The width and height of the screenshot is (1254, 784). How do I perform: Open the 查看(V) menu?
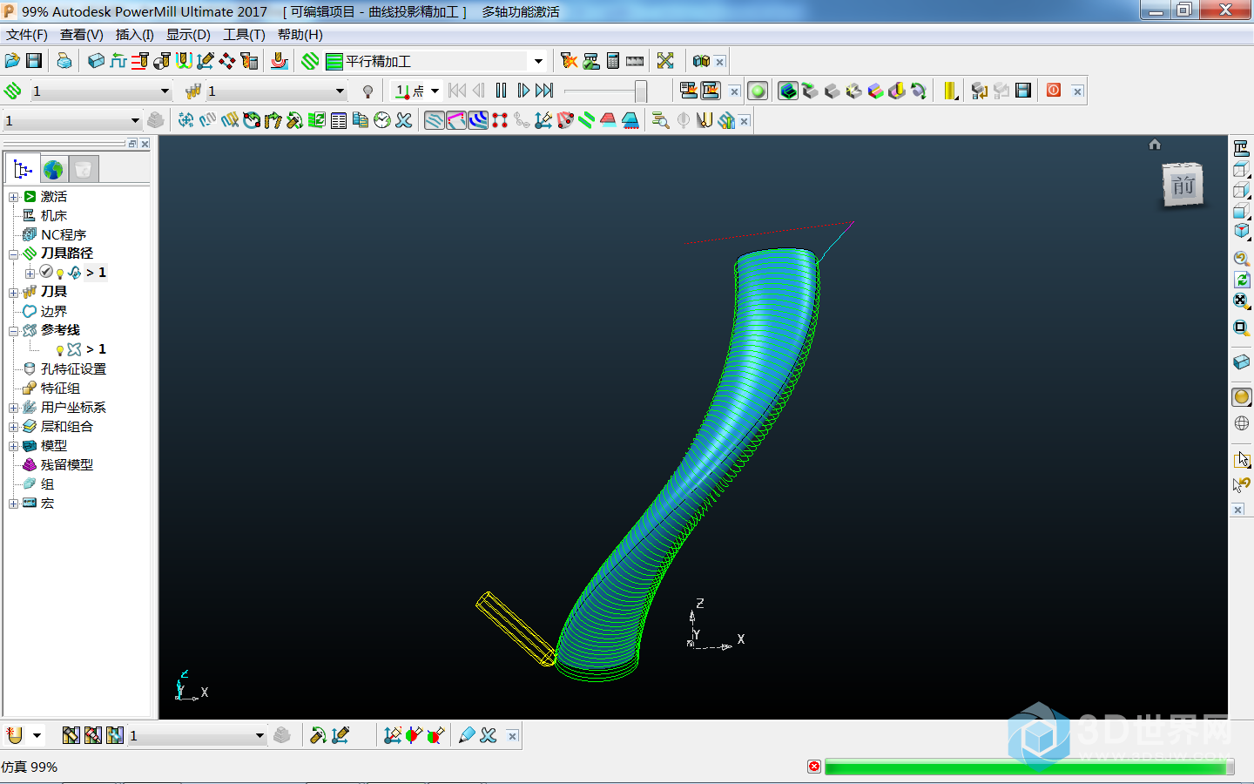82,35
